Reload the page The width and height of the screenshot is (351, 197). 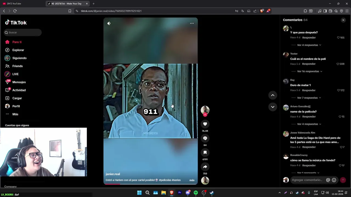[x=15, y=11]
